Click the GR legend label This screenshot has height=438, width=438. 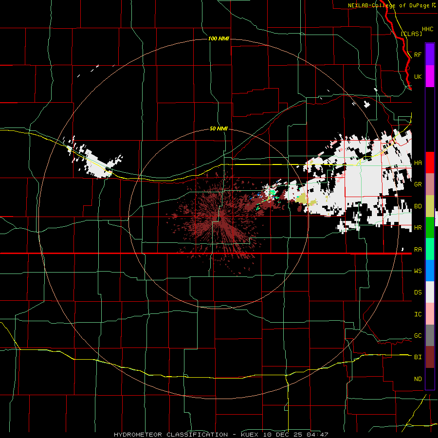(x=418, y=184)
